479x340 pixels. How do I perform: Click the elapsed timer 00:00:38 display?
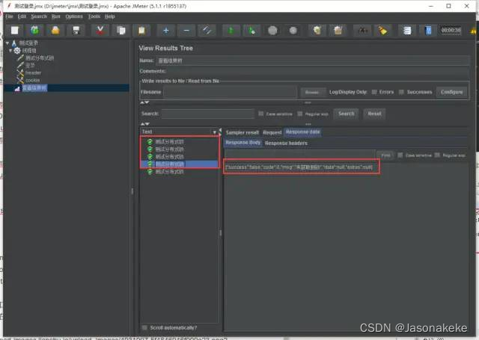[x=451, y=30]
